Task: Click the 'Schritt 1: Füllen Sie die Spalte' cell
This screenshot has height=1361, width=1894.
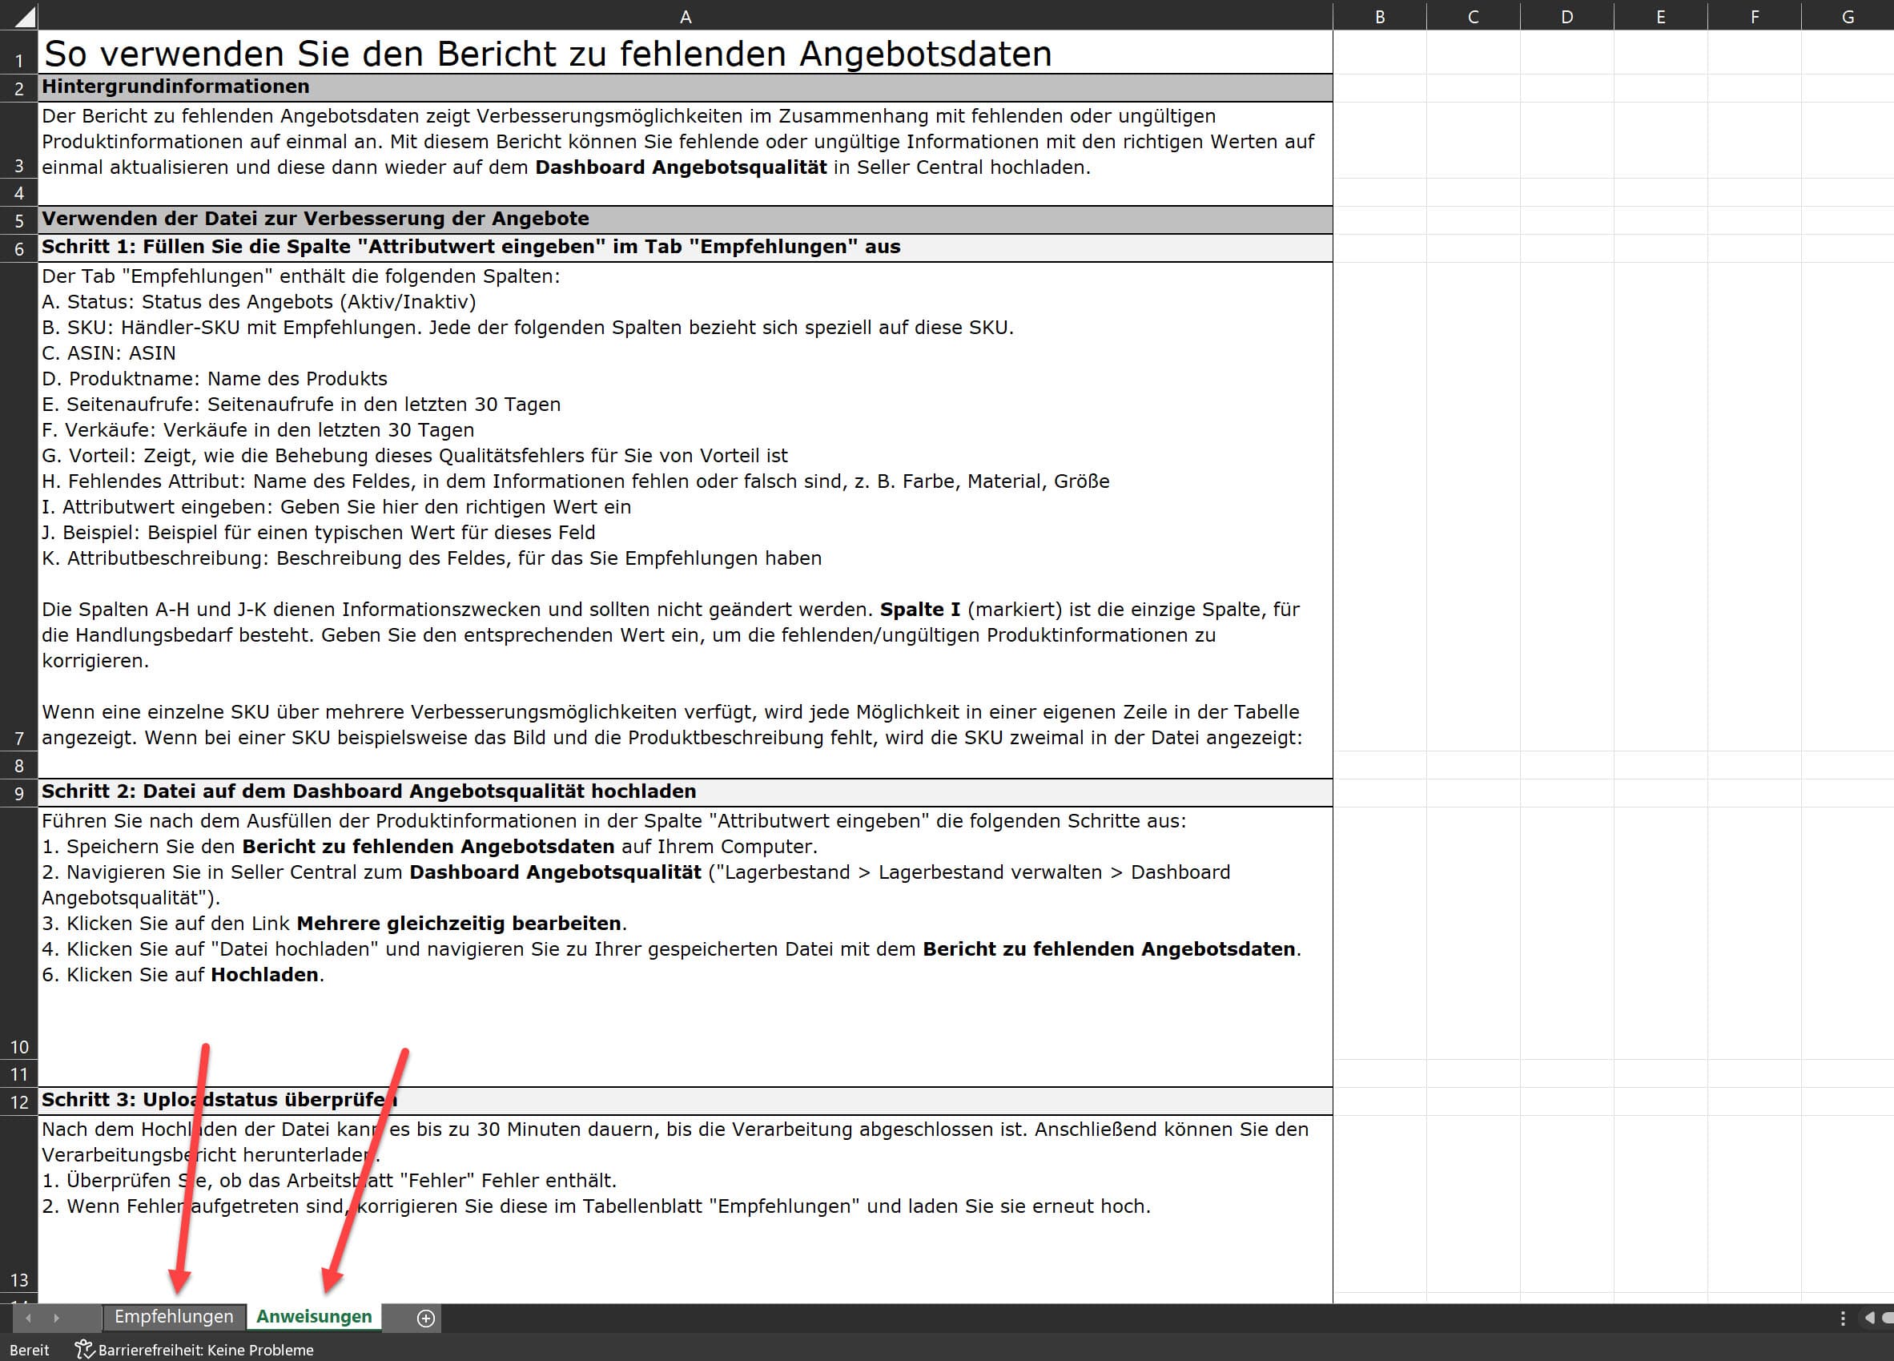Action: tap(686, 248)
